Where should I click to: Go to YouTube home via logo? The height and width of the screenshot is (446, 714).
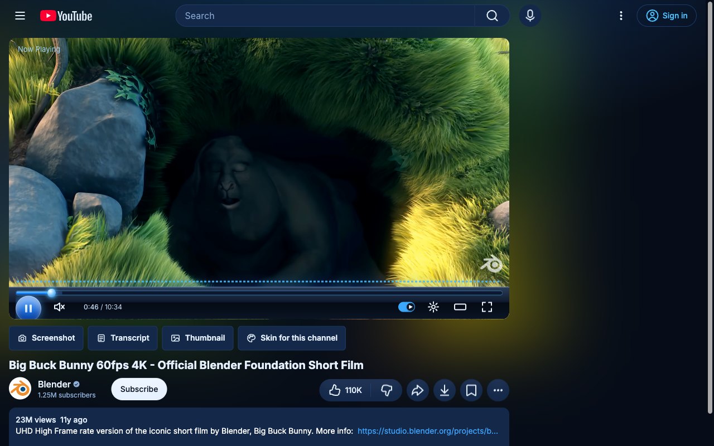66,16
